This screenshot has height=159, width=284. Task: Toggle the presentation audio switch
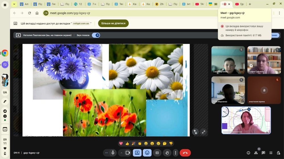96,35
